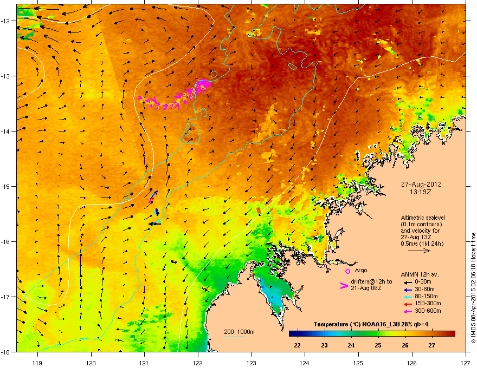The image size is (477, 368).
Task: Click longitude axis label 123
Action: coord(252,363)
